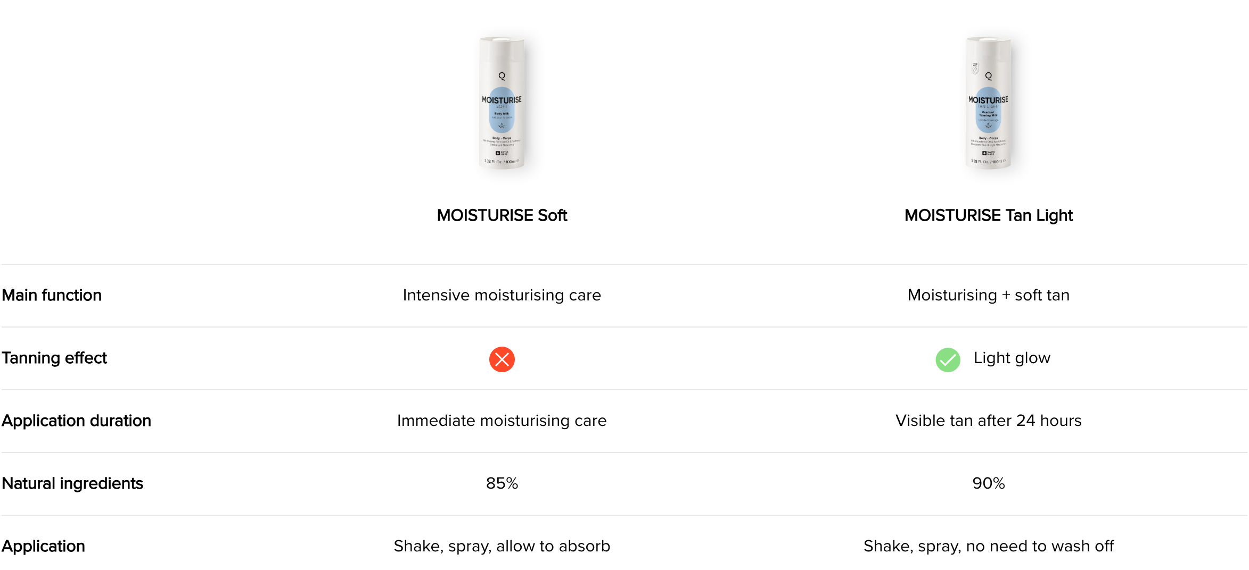Click the MOISTURISE Tan Light product title
Image resolution: width=1249 pixels, height=570 pixels.
pos(988,215)
